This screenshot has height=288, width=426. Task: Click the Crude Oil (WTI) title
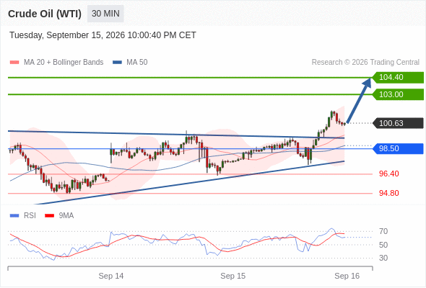click(x=45, y=14)
